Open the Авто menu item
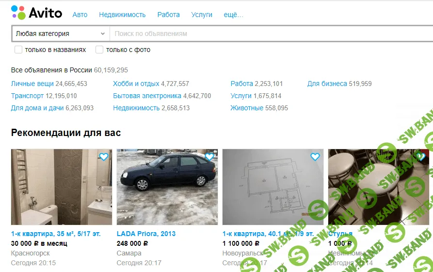Viewport: 433px width, 272px height. [x=80, y=15]
